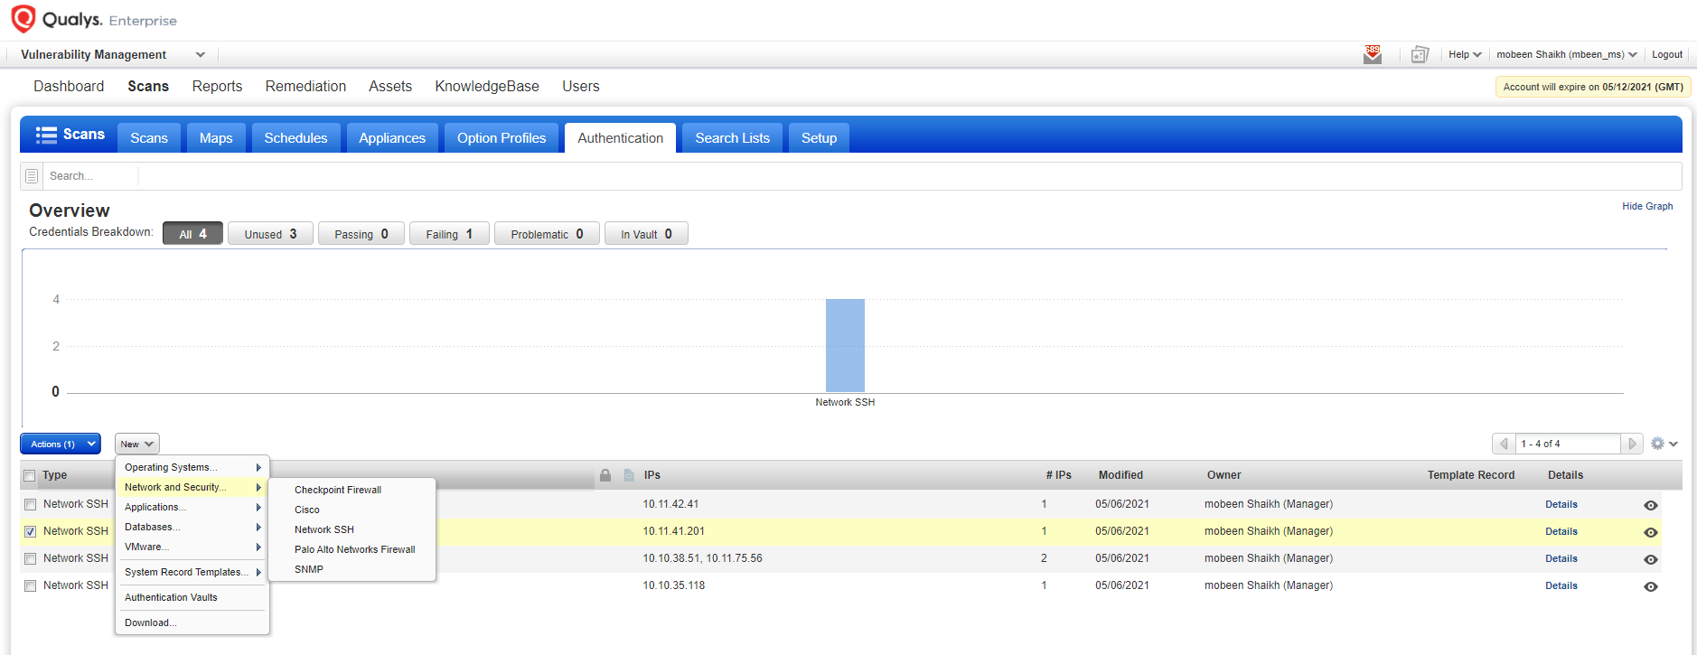1697x655 pixels.
Task: Click the Qualys logo icon
Action: [23, 19]
